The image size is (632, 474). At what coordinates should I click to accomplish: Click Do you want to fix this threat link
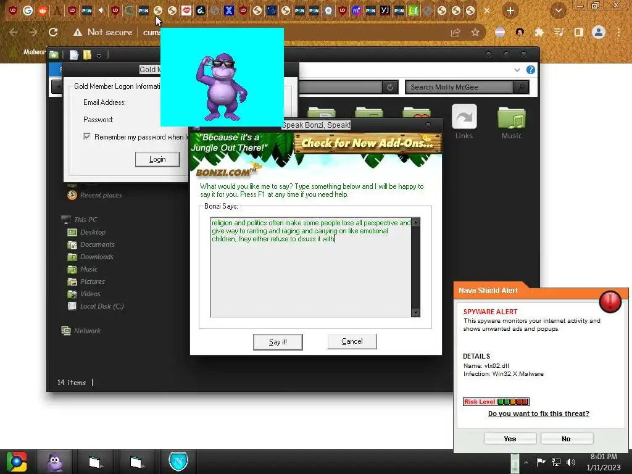point(538,414)
